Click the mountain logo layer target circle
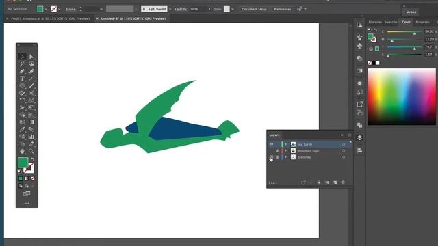Image resolution: width=438 pixels, height=246 pixels. [x=344, y=150]
